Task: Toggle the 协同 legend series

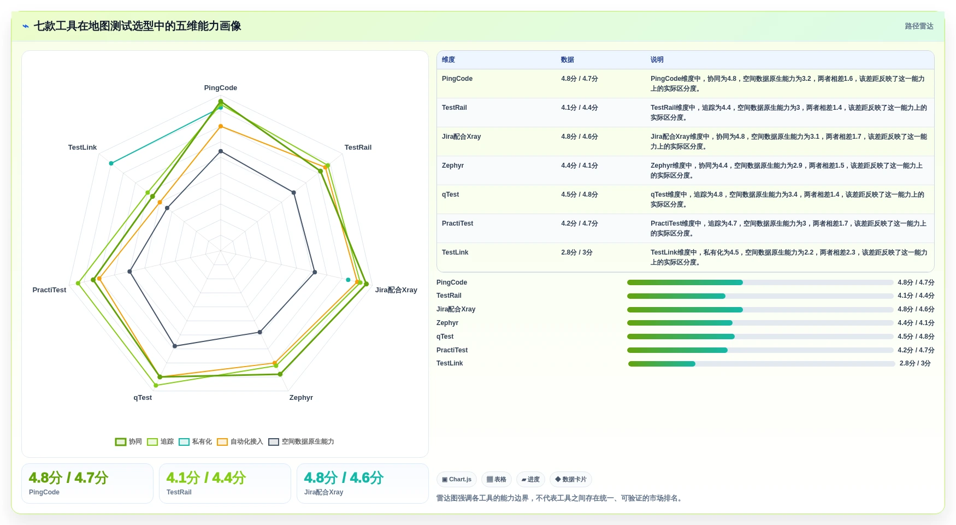Action: point(128,441)
